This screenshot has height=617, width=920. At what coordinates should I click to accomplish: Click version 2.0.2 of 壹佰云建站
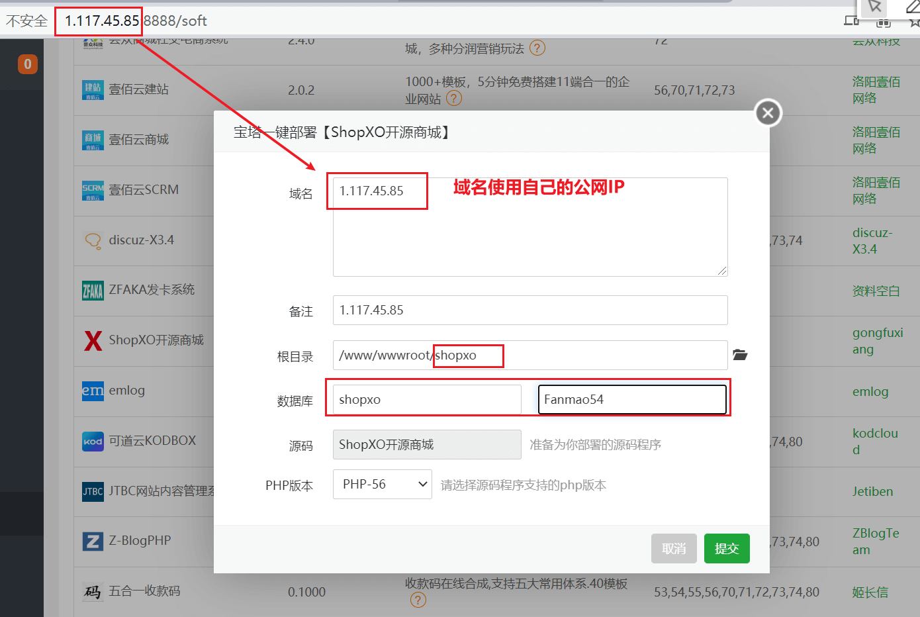click(x=301, y=91)
